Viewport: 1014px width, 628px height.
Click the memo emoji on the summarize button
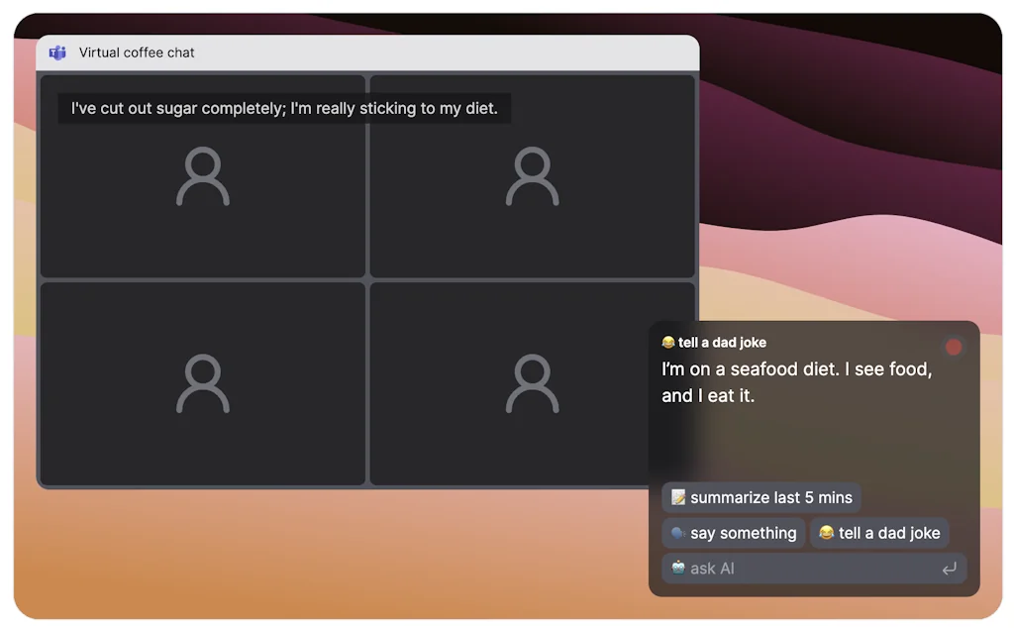(675, 497)
